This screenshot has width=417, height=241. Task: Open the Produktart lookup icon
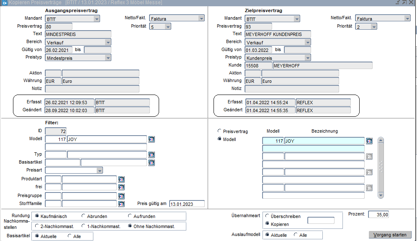tap(121, 179)
